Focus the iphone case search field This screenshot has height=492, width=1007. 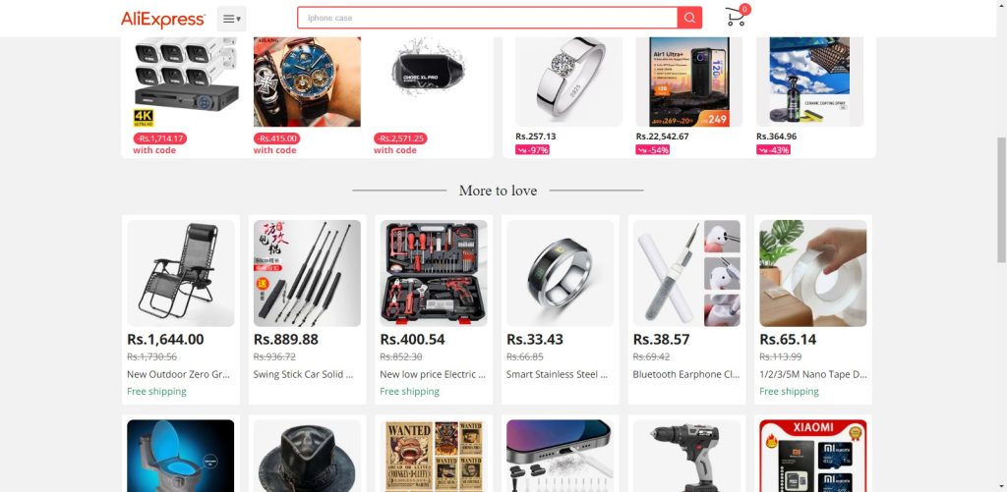(487, 18)
